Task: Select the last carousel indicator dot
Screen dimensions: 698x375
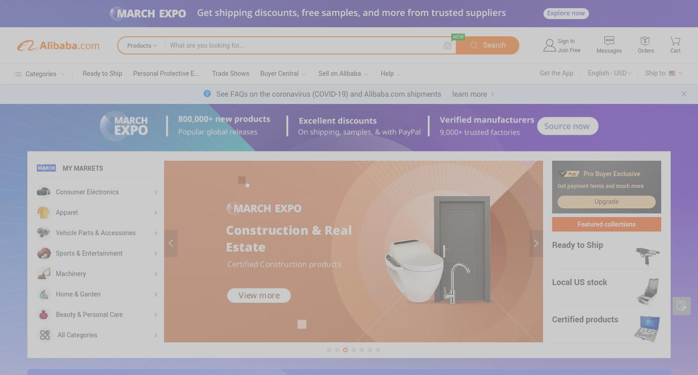Action: (x=378, y=350)
